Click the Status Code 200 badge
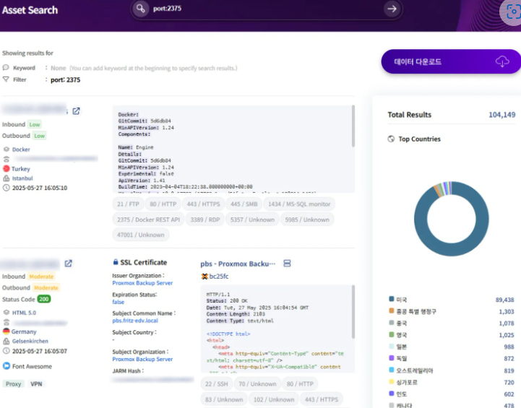Image resolution: width=521 pixels, height=408 pixels. pyautogui.click(x=44, y=299)
